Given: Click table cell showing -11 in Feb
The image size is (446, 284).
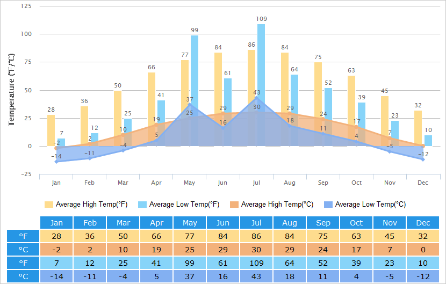Looking at the screenshot, I should tap(90, 276).
